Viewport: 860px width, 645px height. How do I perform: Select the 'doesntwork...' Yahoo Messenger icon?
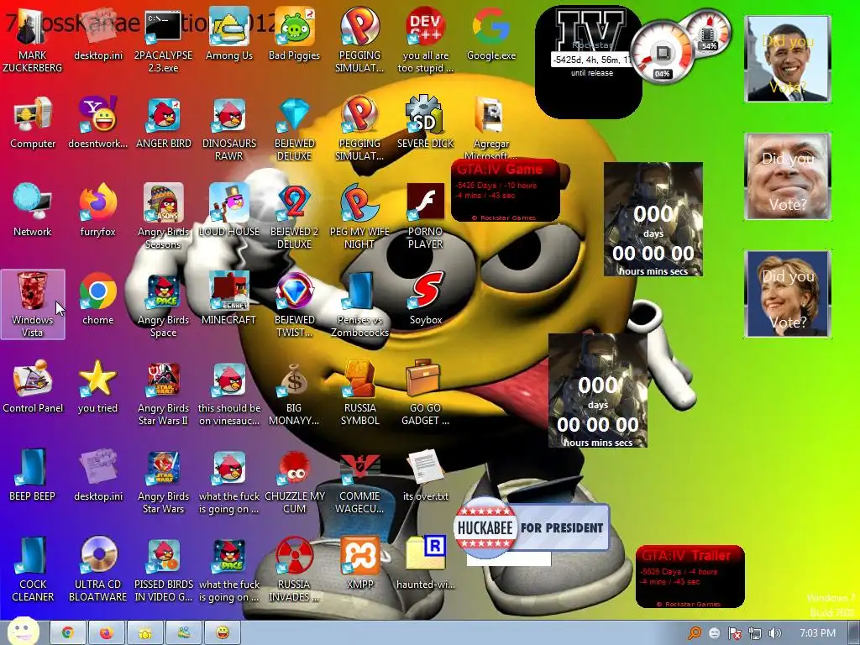pos(98,123)
